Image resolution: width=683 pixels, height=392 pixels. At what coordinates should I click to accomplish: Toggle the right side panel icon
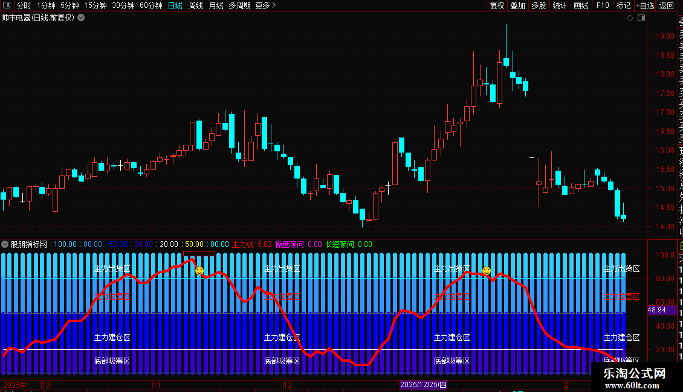click(x=641, y=18)
